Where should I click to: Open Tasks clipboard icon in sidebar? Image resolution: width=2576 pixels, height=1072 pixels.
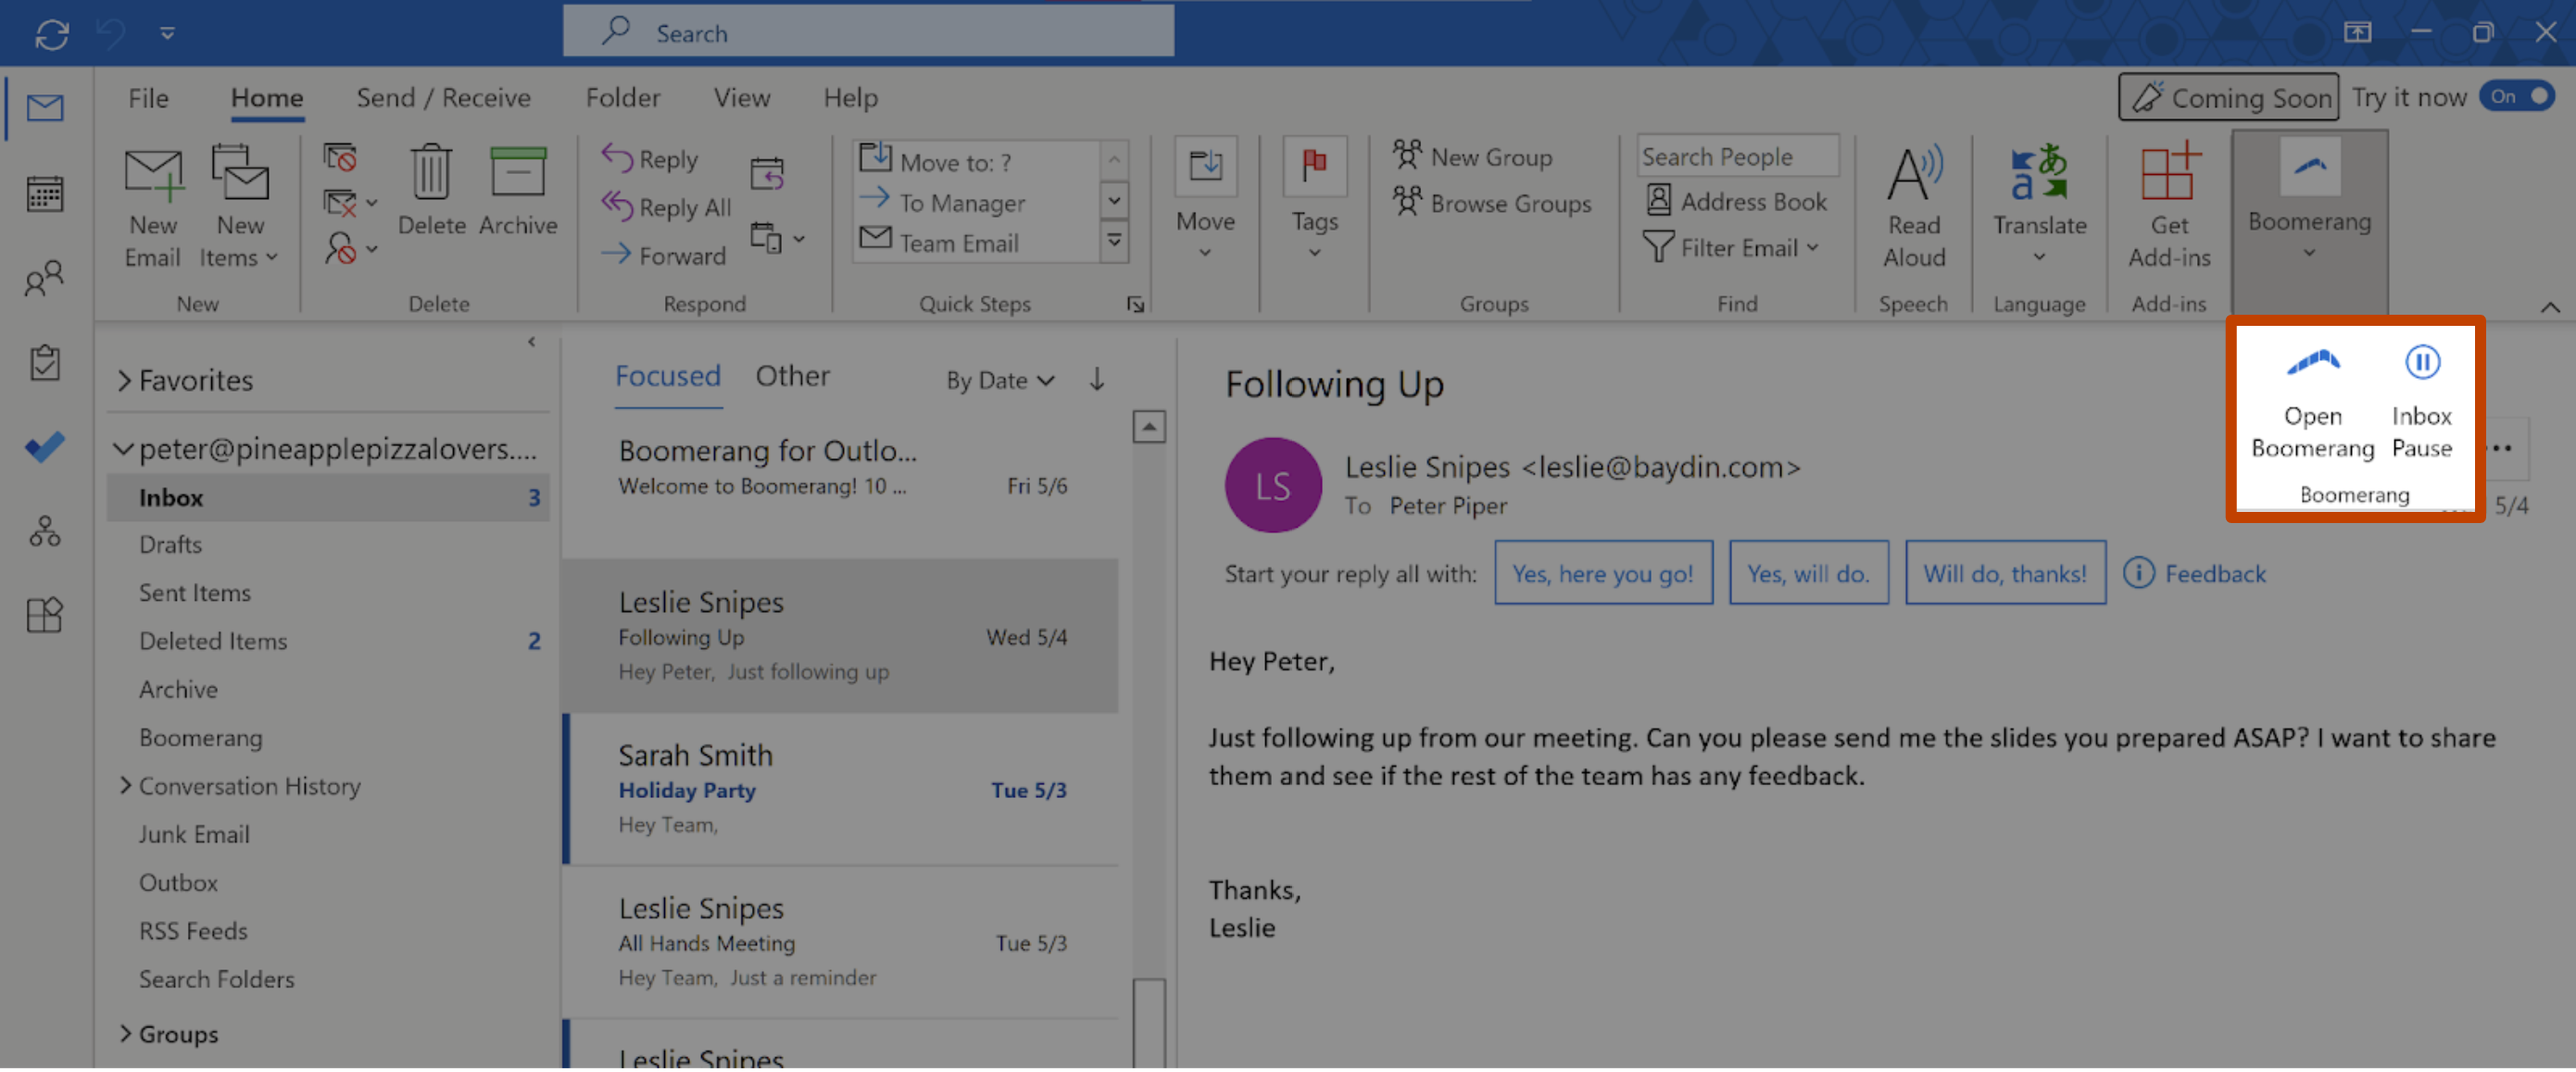(x=45, y=362)
